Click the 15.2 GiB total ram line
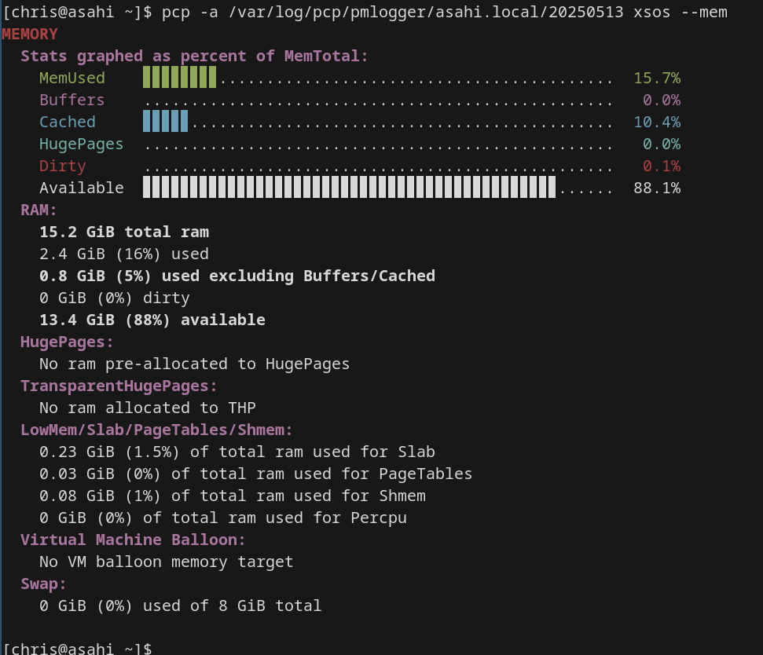The height and width of the screenshot is (655, 763). tap(124, 232)
